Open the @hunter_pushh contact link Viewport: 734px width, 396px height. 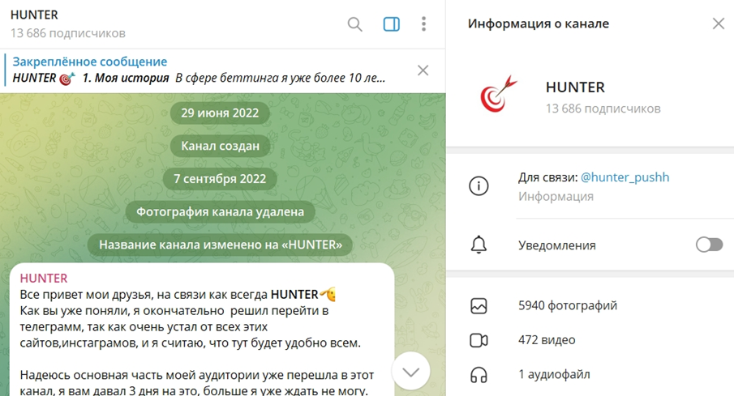[x=625, y=177]
